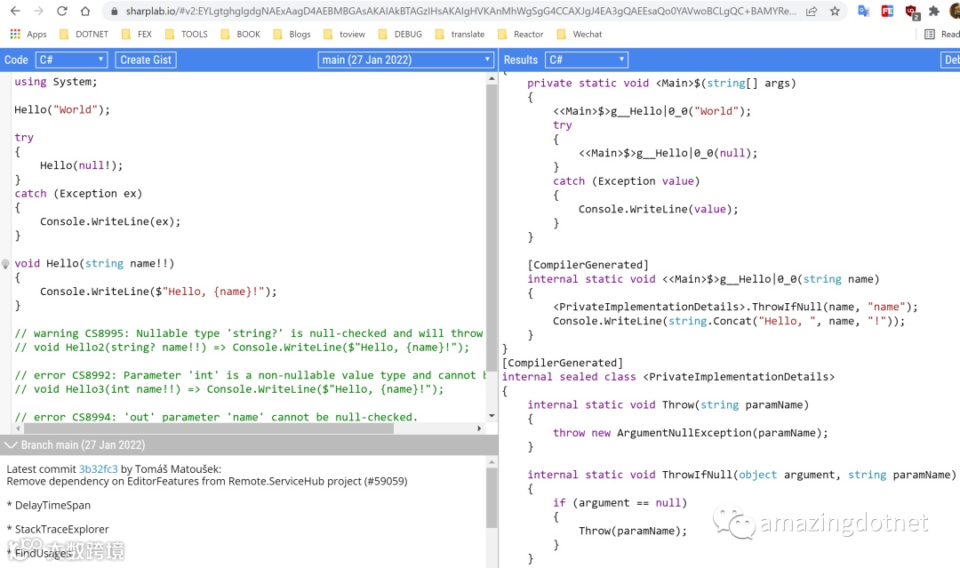This screenshot has width=960, height=568.
Task: Click 'void Hello(string name!!)' in the editor
Action: pos(94,264)
